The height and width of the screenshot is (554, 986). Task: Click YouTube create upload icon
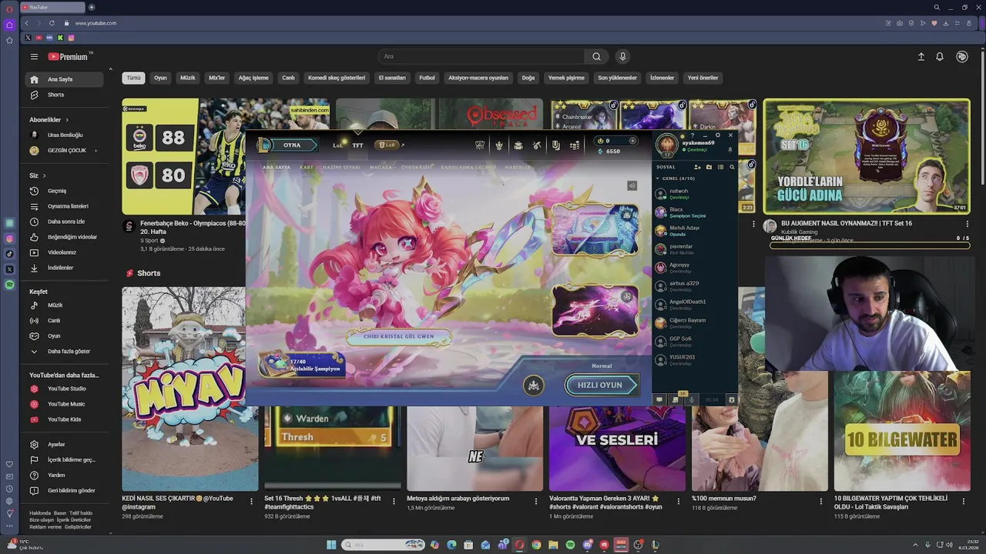[921, 56]
